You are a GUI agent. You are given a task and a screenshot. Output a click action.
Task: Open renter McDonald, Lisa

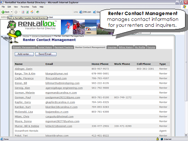tap(24, 112)
